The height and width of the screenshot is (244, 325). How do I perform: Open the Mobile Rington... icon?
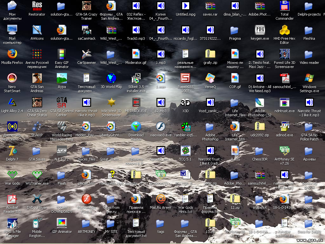(37, 223)
